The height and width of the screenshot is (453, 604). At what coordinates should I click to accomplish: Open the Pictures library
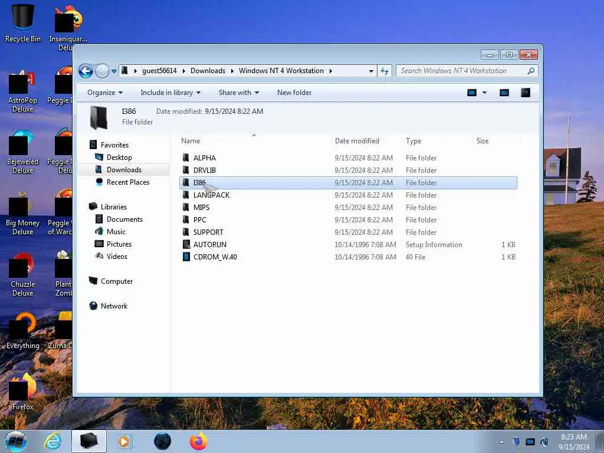click(x=119, y=244)
